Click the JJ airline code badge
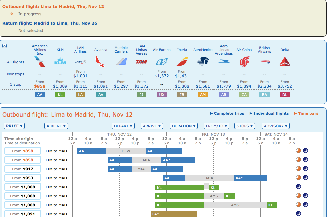This screenshot has height=217, width=327. coord(141,95)
